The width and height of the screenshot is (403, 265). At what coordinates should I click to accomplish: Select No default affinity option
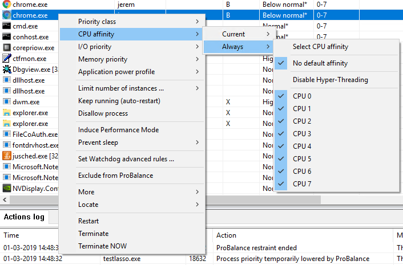click(x=336, y=63)
